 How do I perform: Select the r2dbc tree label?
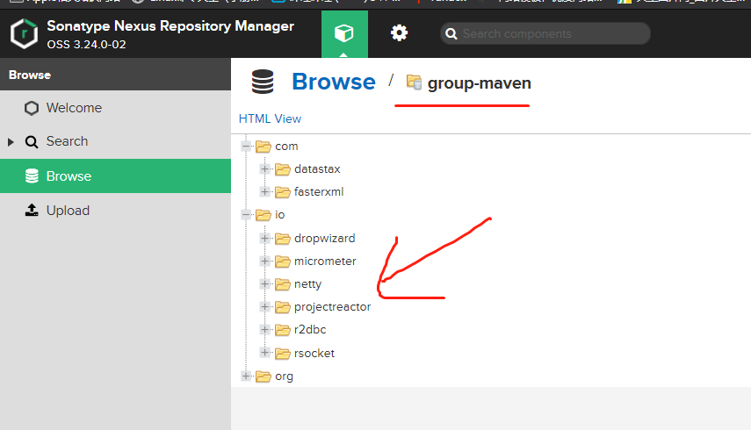pyautogui.click(x=310, y=330)
